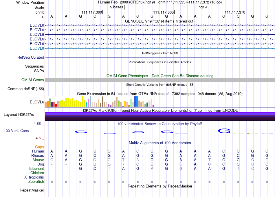Open Publications: Sequences in Scientific Articles title
Screen dimensions: 275x197
[160, 62]
